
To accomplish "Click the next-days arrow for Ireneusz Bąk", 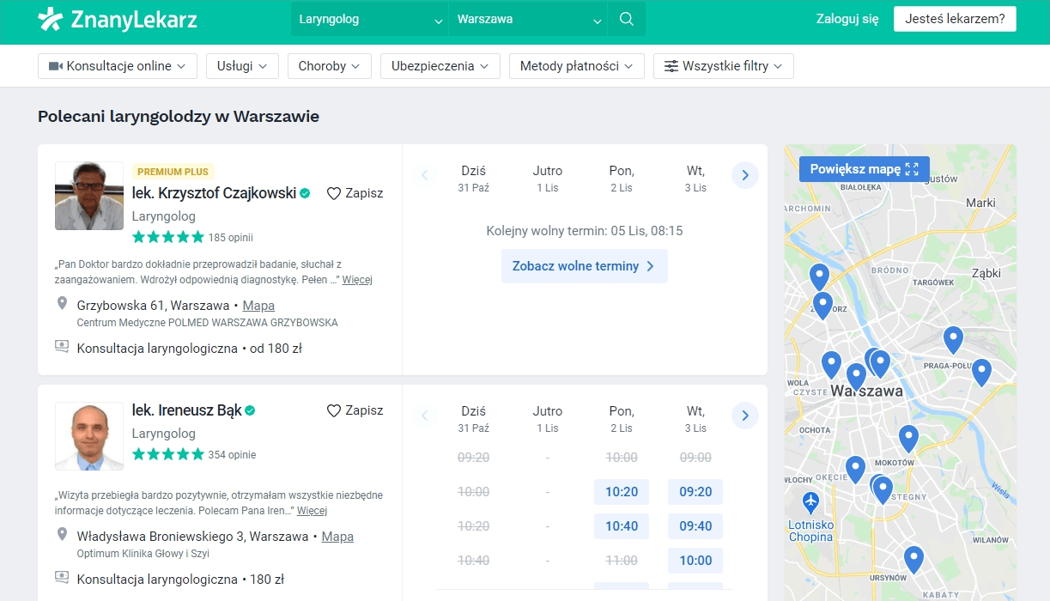I will click(x=744, y=416).
